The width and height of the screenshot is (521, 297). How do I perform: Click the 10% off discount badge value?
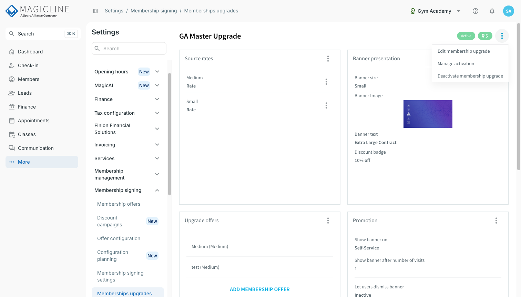362,161
